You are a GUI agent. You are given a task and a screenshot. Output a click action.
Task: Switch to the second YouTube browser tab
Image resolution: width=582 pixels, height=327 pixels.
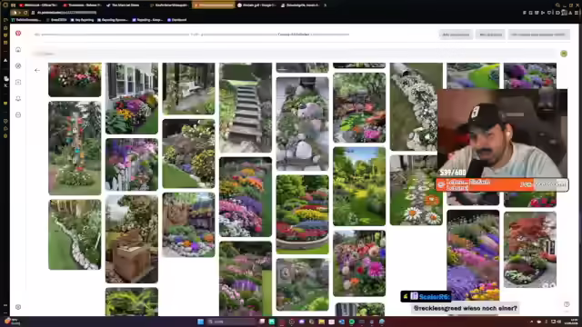pyautogui.click(x=82, y=5)
